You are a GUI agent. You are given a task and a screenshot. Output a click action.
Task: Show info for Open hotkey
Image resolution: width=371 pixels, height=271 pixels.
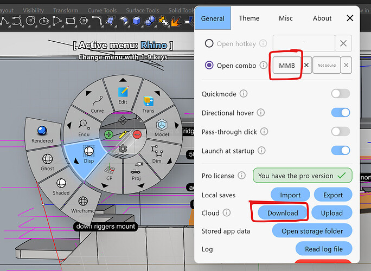263,43
